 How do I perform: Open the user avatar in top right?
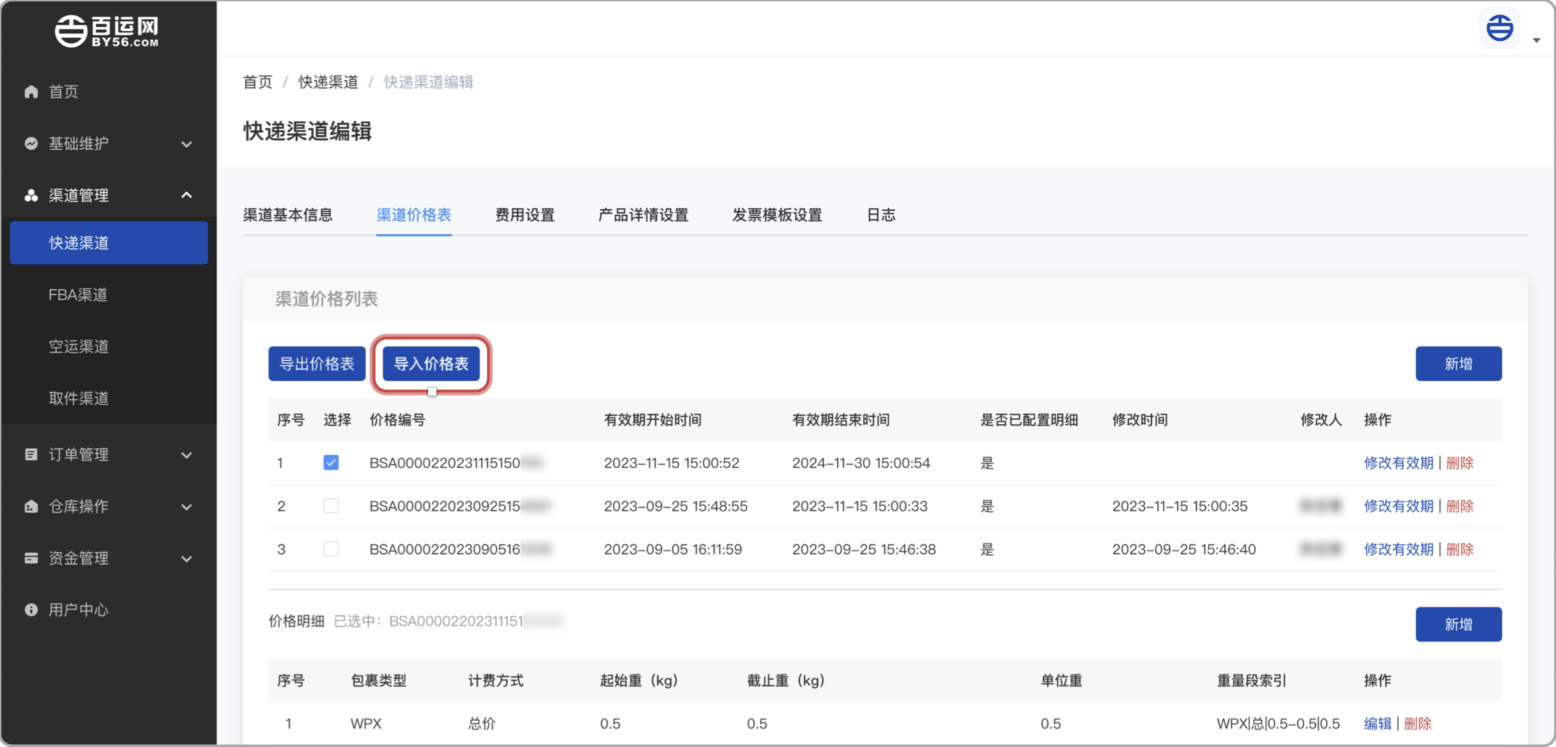click(1500, 29)
